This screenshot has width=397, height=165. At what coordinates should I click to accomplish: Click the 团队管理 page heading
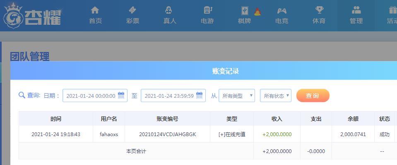(x=30, y=56)
